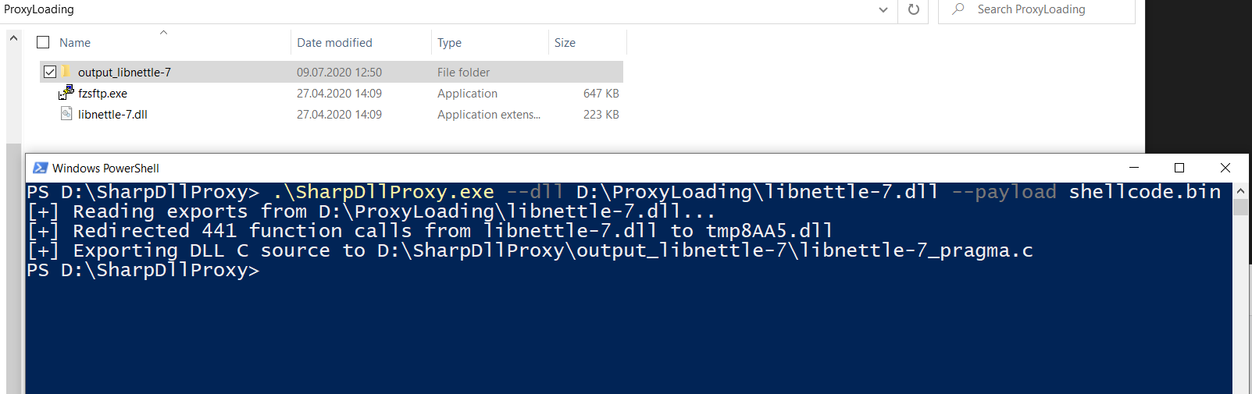Image resolution: width=1252 pixels, height=394 pixels.
Task: Click the refresh icon beside address bar
Action: pyautogui.click(x=913, y=9)
